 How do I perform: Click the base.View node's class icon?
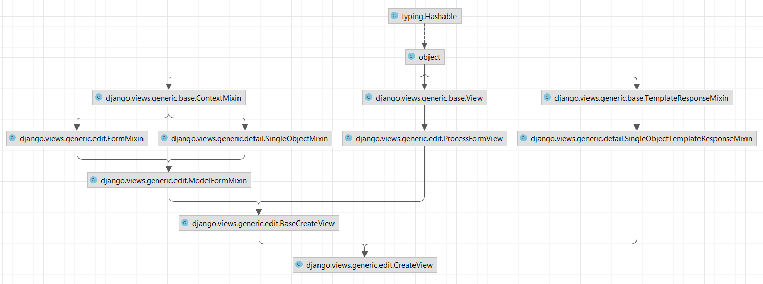[x=369, y=98]
